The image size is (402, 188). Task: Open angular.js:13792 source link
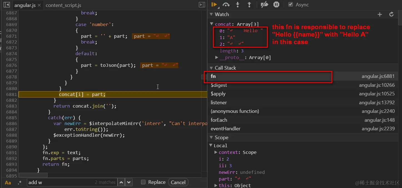pos(377,103)
